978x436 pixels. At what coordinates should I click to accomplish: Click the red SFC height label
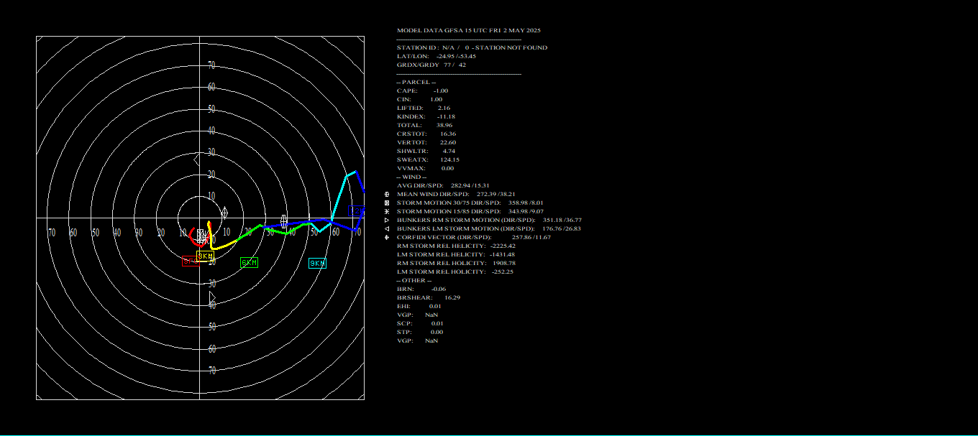190,261
